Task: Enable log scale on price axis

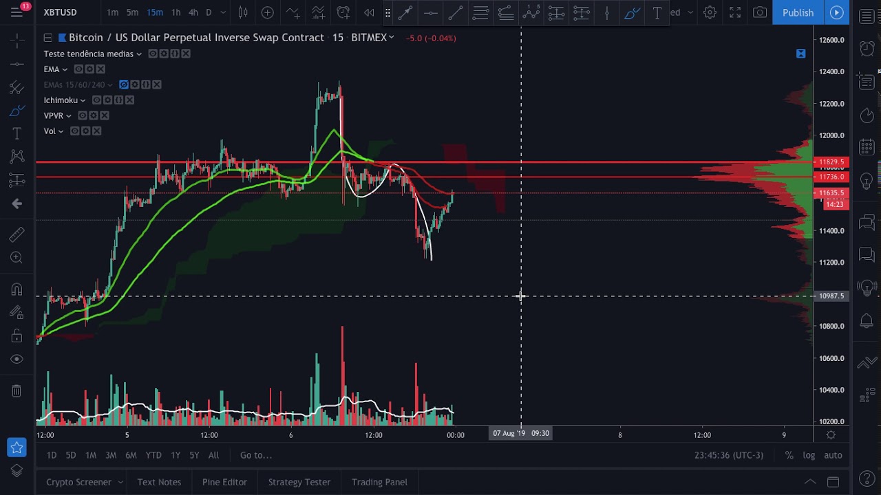Action: coord(809,455)
